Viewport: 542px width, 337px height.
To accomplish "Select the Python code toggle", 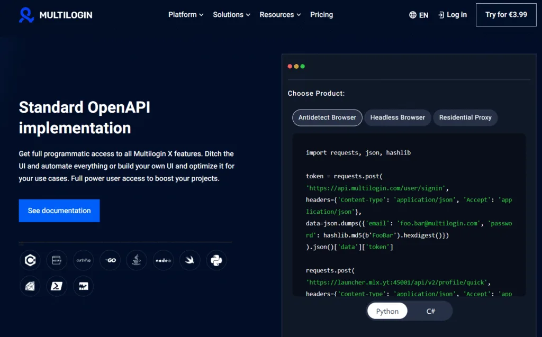I will click(387, 311).
